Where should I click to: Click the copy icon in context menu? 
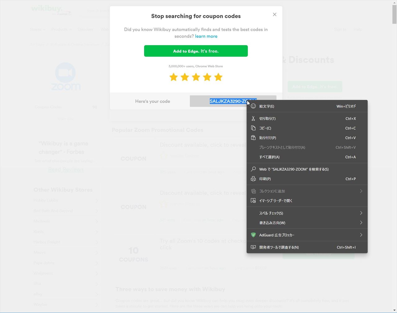click(x=253, y=128)
